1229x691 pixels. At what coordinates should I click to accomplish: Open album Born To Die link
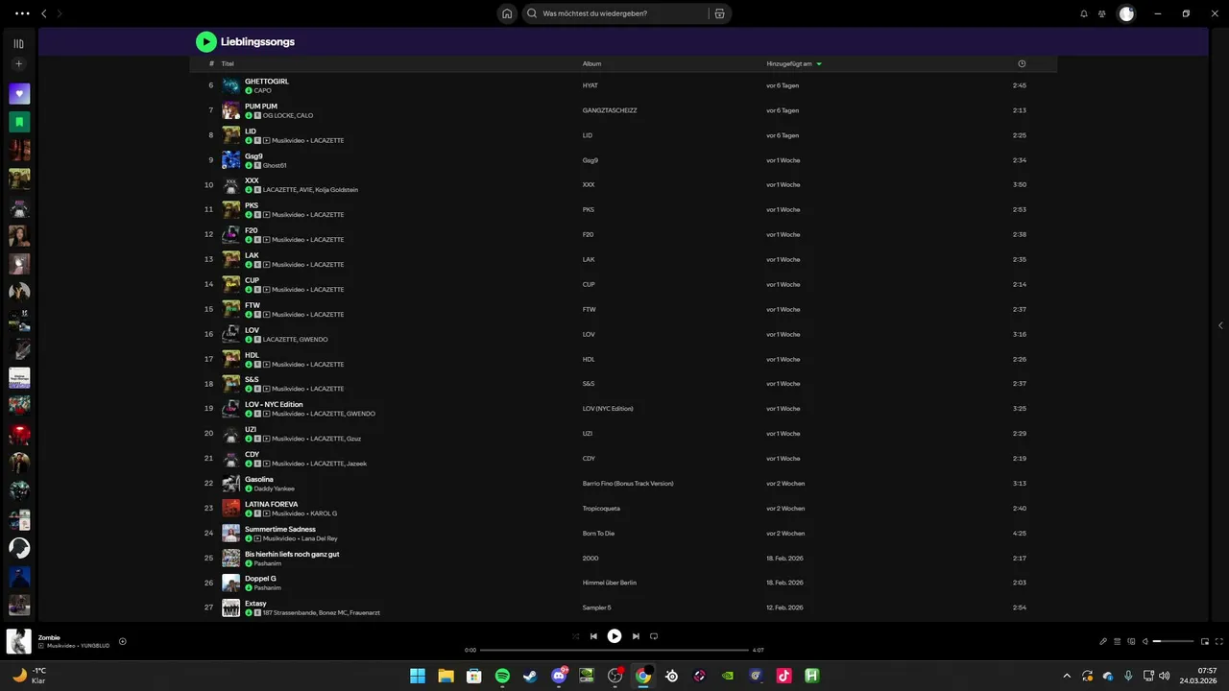tap(598, 533)
